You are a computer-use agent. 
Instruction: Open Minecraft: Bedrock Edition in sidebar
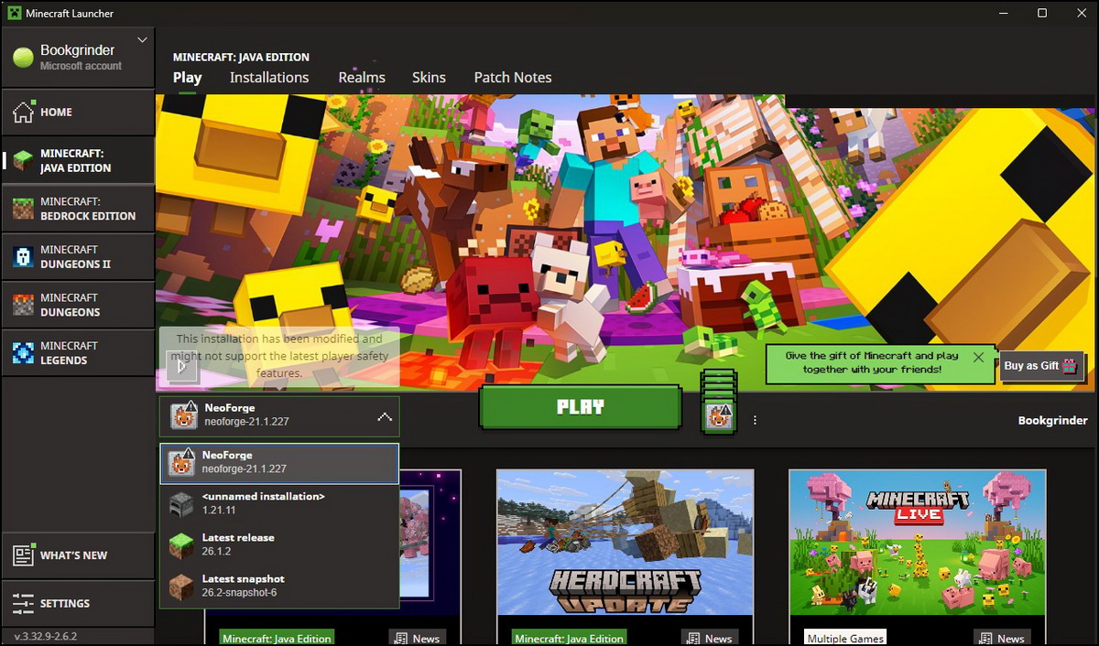click(78, 209)
